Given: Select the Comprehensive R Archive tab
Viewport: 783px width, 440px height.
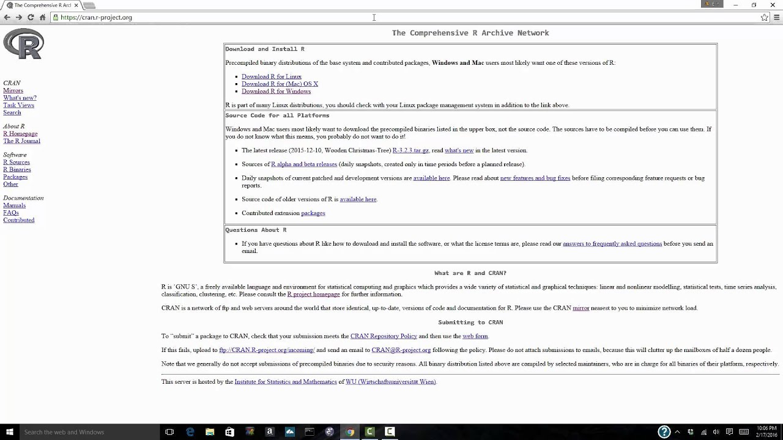Looking at the screenshot, I should [x=40, y=5].
